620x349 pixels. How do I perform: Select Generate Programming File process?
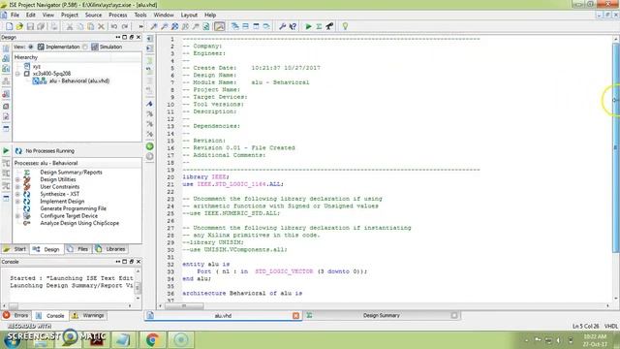pyautogui.click(x=74, y=208)
